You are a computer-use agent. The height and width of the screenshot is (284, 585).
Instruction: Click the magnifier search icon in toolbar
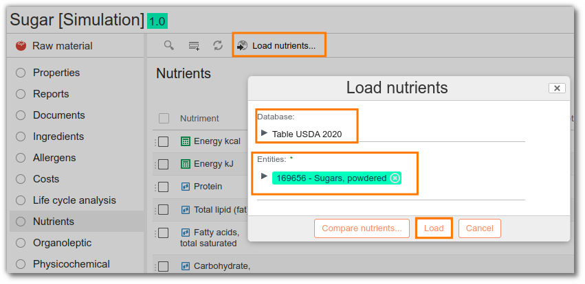click(x=169, y=46)
